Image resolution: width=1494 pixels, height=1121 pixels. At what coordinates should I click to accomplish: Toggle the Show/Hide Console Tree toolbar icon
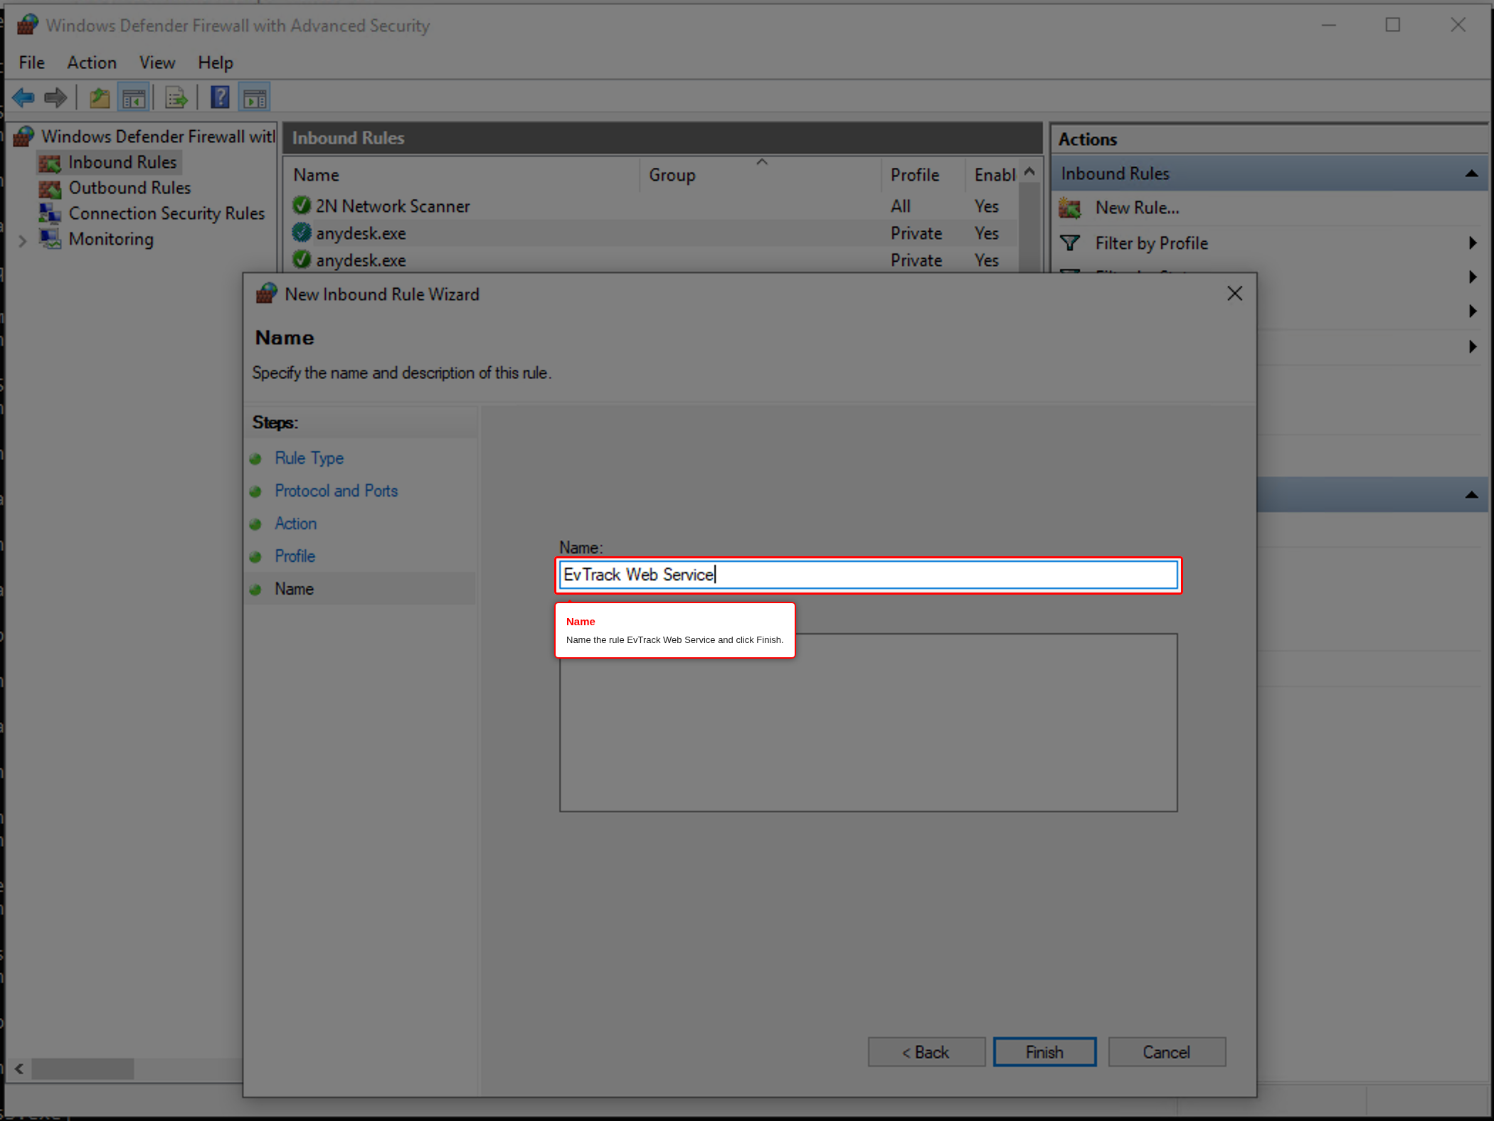(x=134, y=97)
